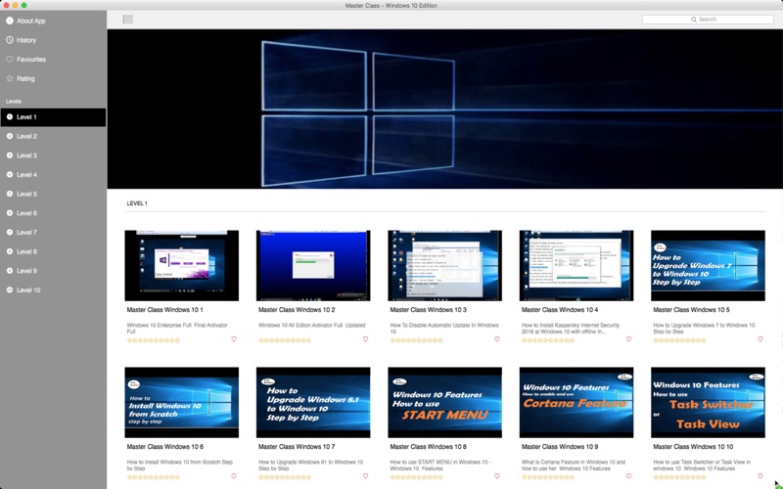Rate Master Class Windows 10 1 with stars
Image resolution: width=783 pixels, height=489 pixels.
(154, 340)
